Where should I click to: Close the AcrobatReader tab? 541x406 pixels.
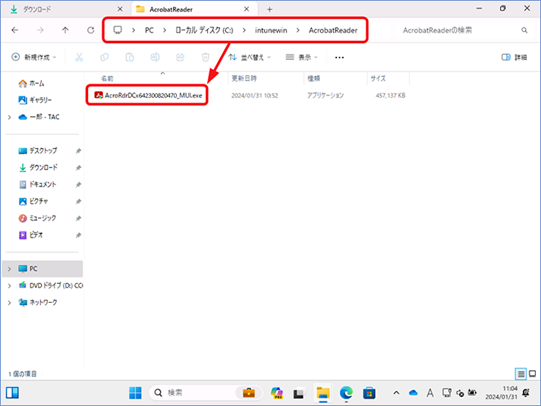coord(247,9)
